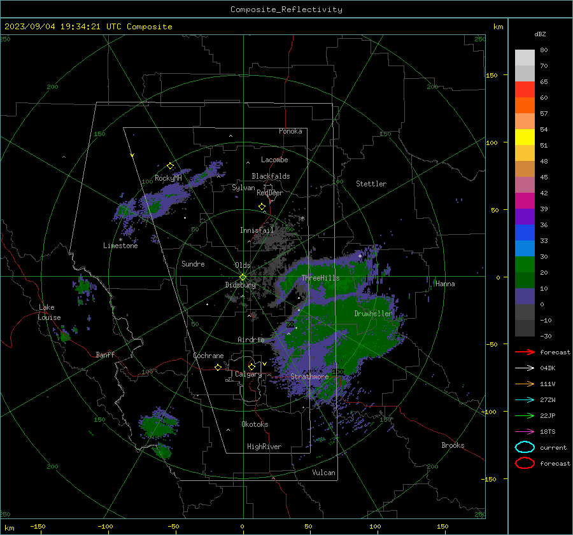Click the Blackfalds town label
The image size is (573, 535).
[x=271, y=176]
